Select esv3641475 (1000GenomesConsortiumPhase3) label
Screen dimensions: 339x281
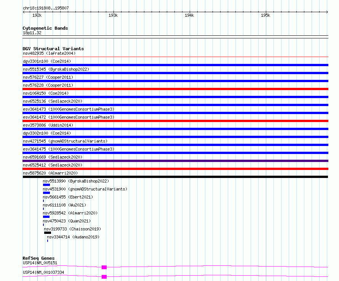click(x=69, y=149)
